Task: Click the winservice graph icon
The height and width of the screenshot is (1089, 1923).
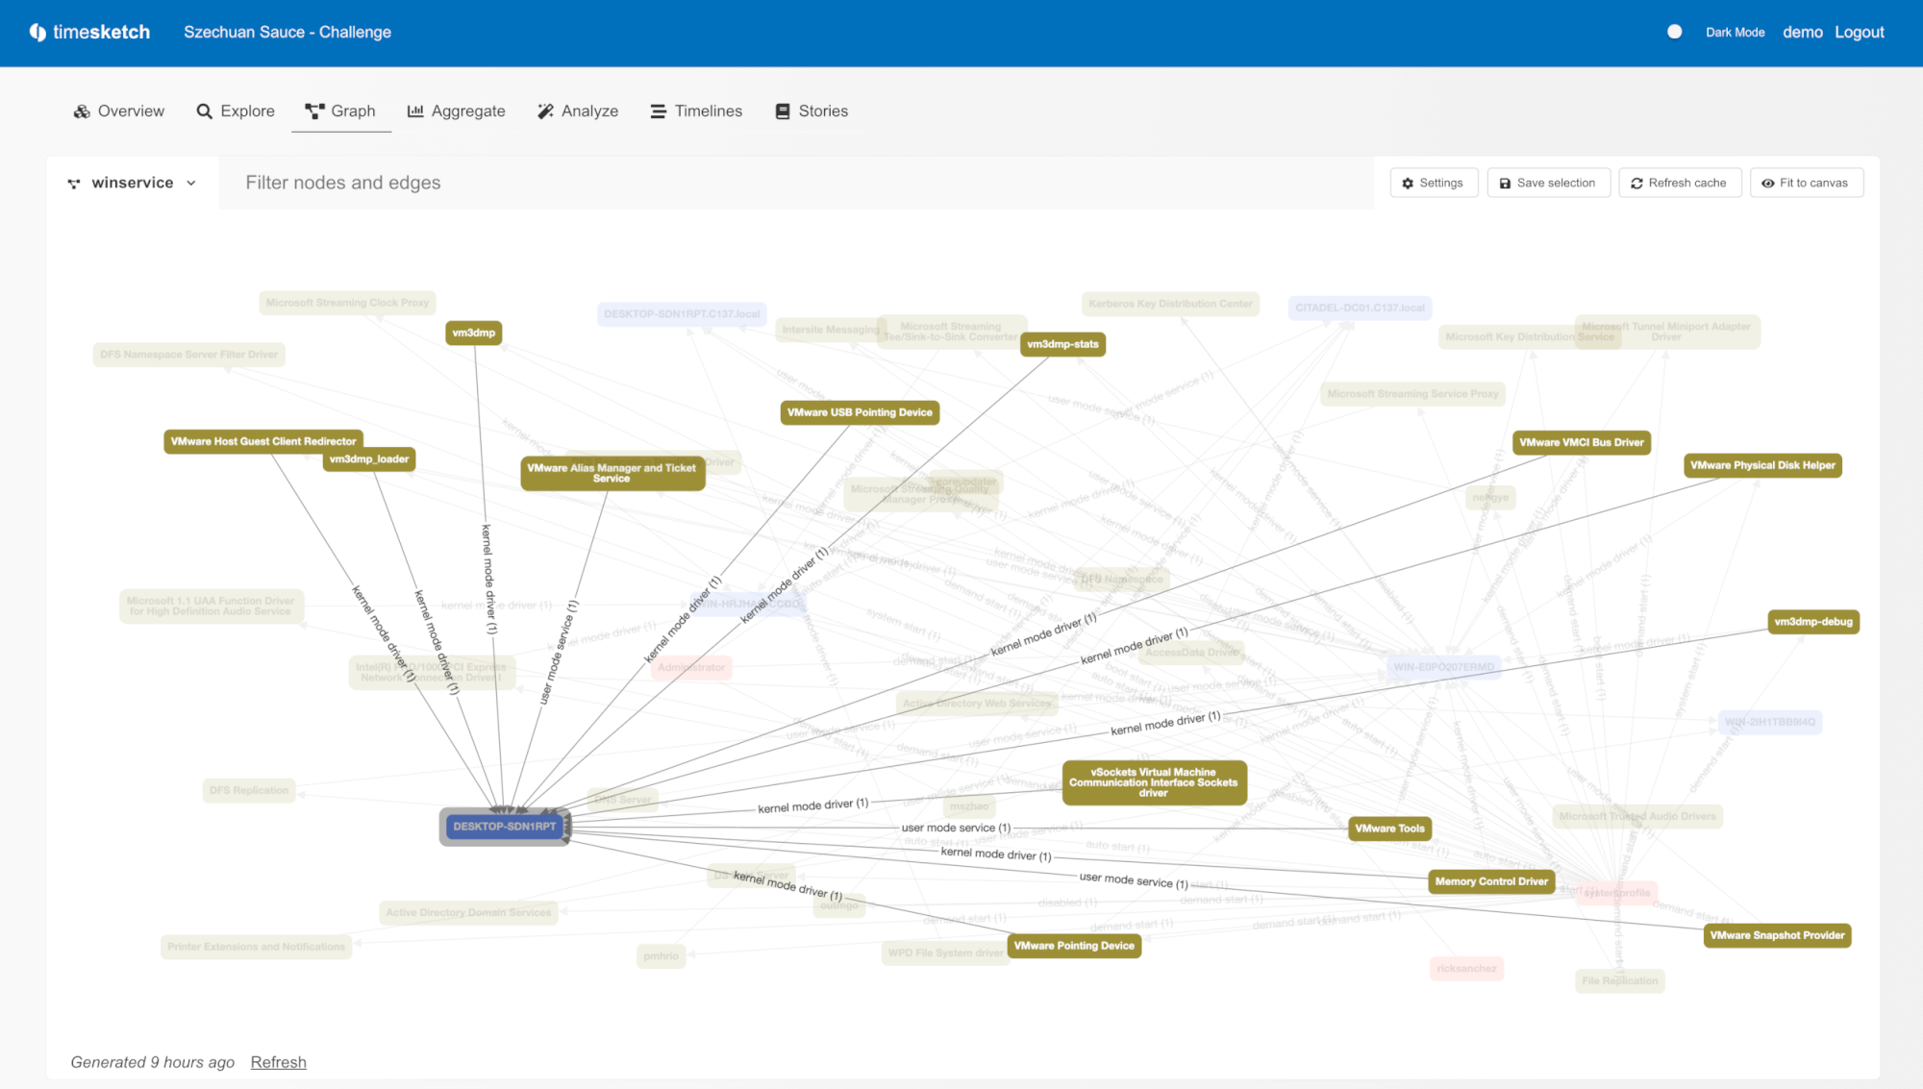Action: coord(74,184)
